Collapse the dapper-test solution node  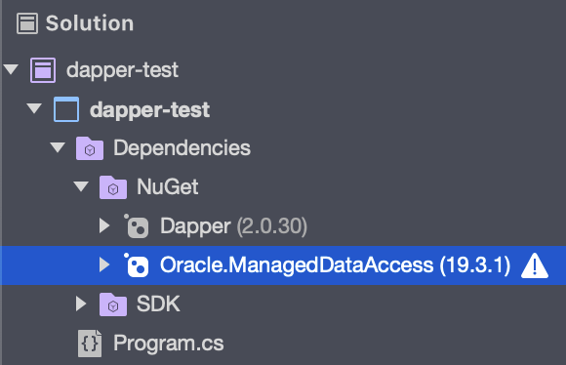pyautogui.click(x=11, y=69)
